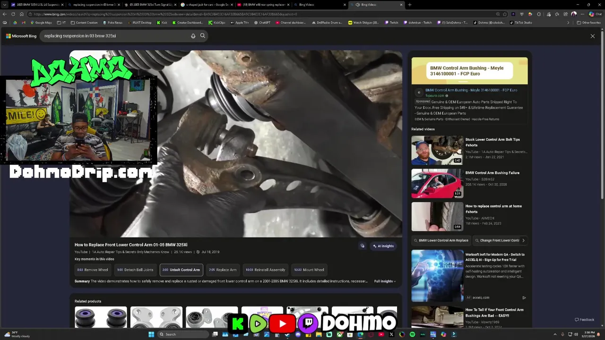Click the main video player
The height and width of the screenshot is (340, 605).
click(x=236, y=144)
